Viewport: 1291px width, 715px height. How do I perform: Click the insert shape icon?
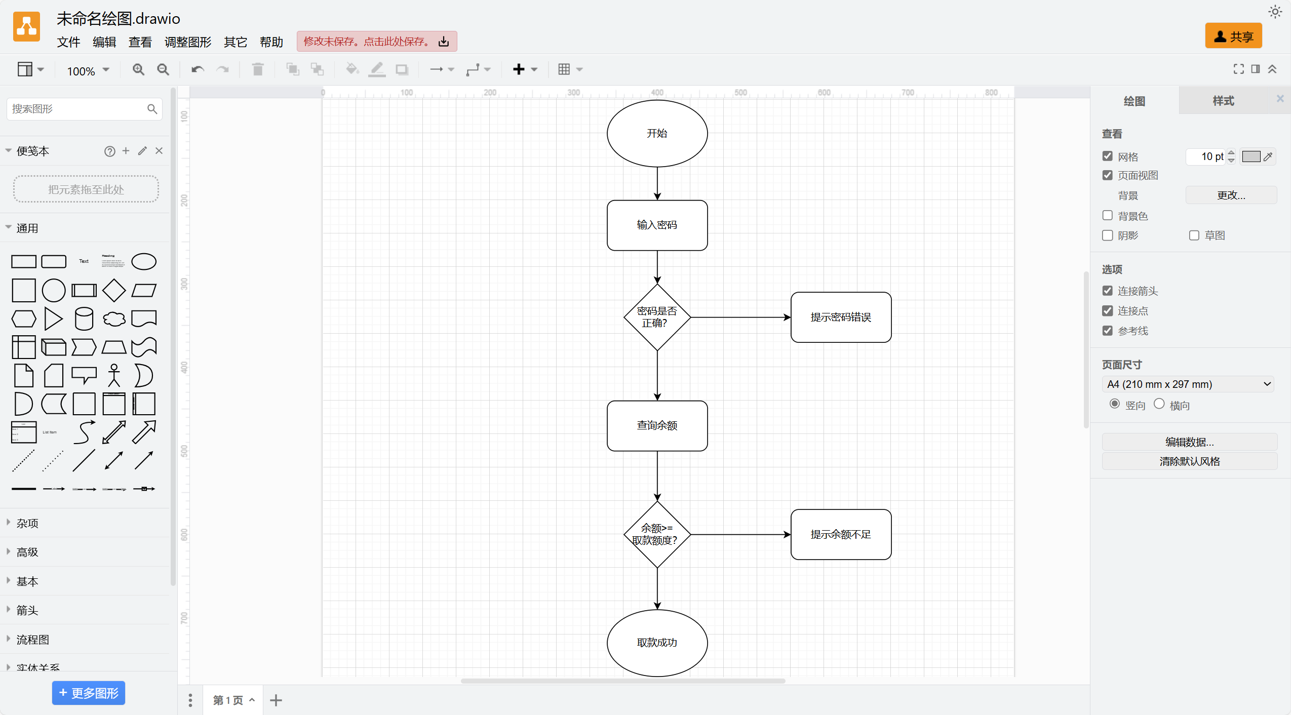click(520, 69)
